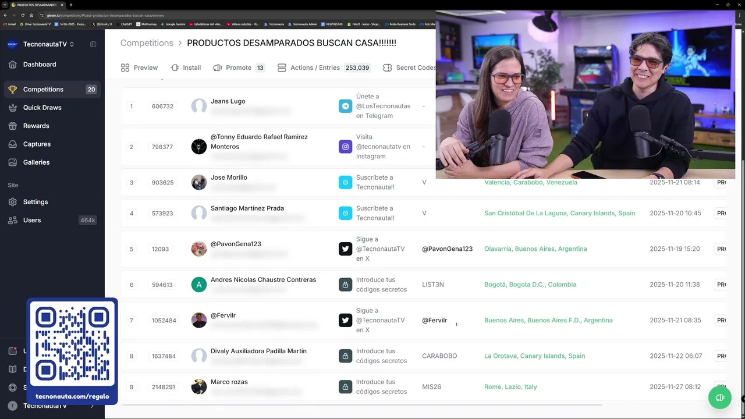
Task: Open the Google Gemini bookmark
Action: point(173,24)
